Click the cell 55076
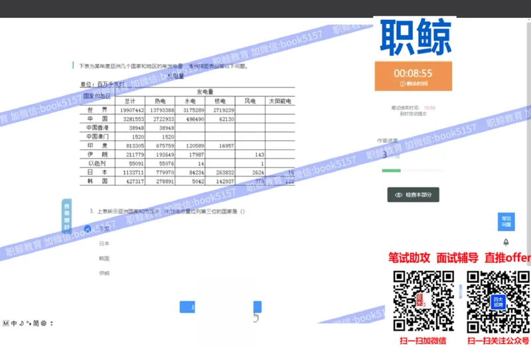 point(167,163)
